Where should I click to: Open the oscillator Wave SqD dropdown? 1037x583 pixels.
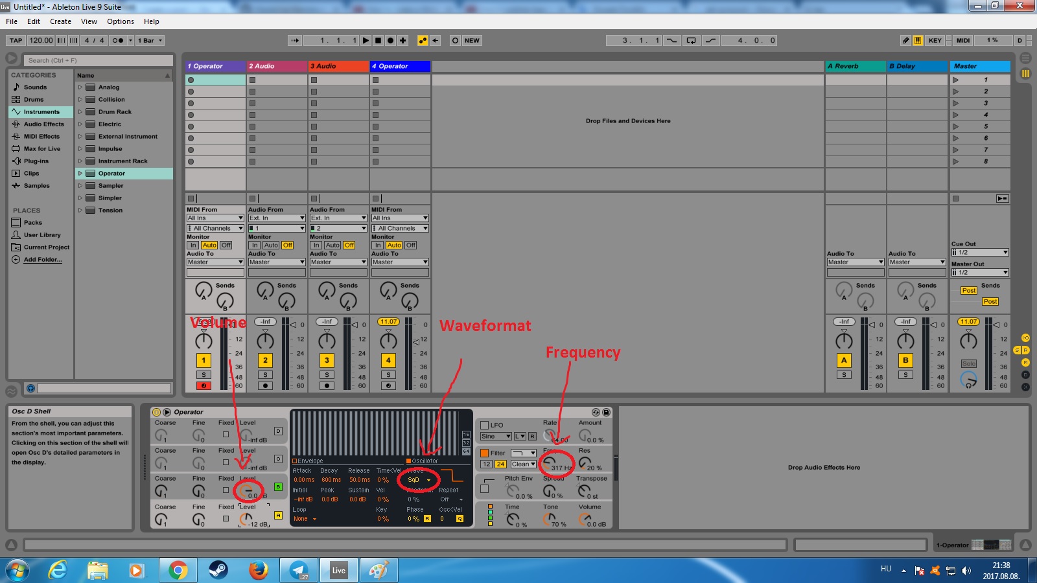(418, 480)
